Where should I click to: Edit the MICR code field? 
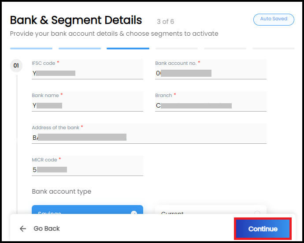click(x=87, y=166)
